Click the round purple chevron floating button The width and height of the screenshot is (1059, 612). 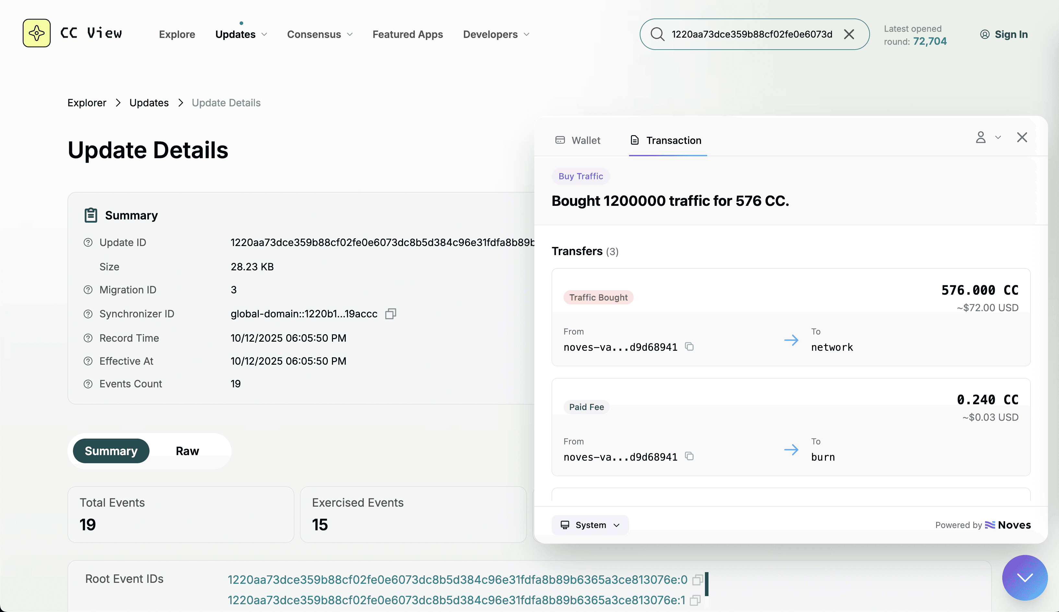(1025, 578)
